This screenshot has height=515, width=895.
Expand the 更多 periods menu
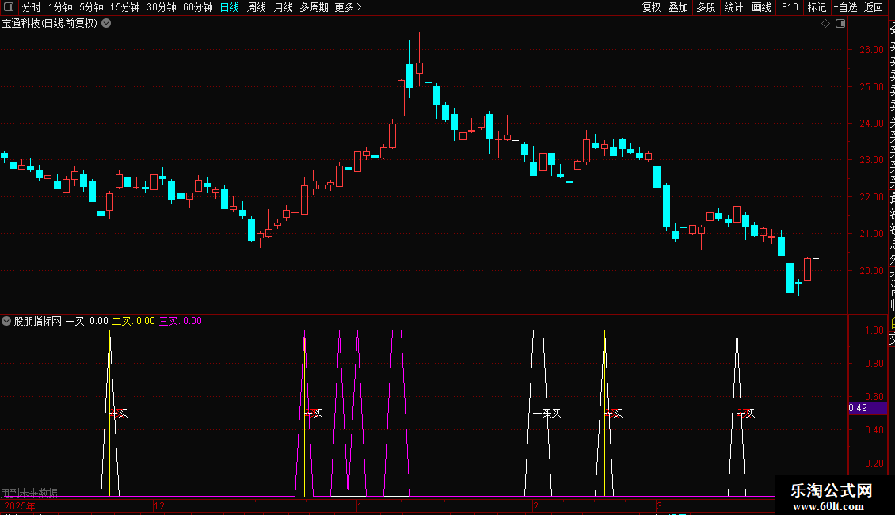[x=348, y=7]
